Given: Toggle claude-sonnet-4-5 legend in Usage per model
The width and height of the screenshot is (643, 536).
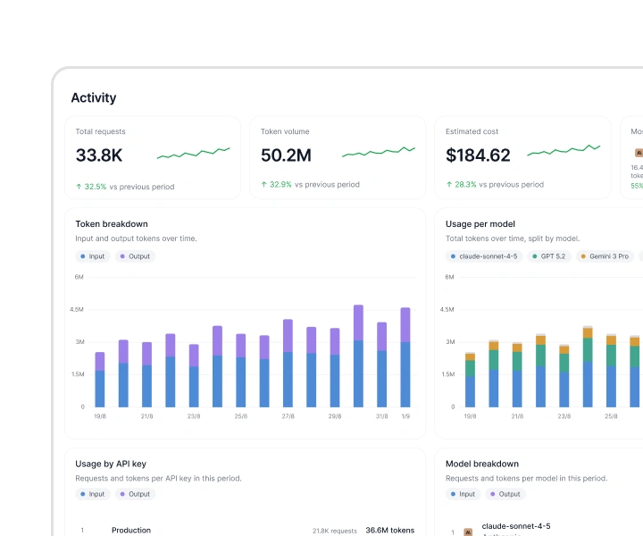Looking at the screenshot, I should coord(484,256).
